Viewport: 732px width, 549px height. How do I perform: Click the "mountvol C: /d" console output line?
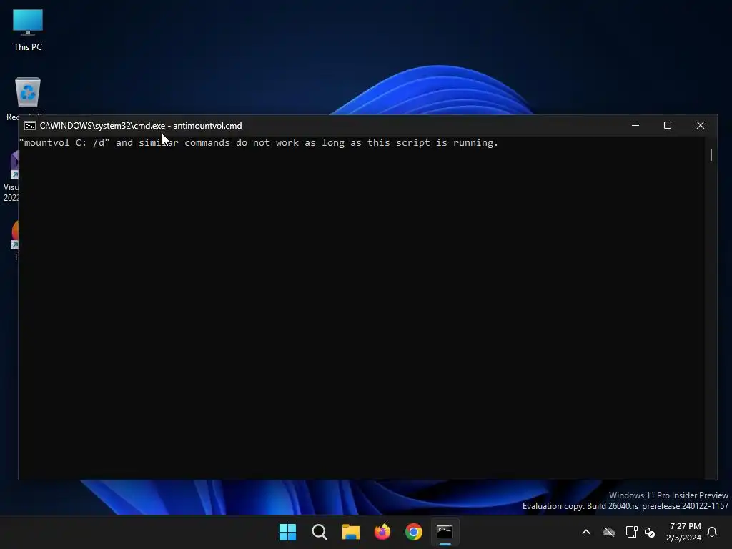pos(259,143)
